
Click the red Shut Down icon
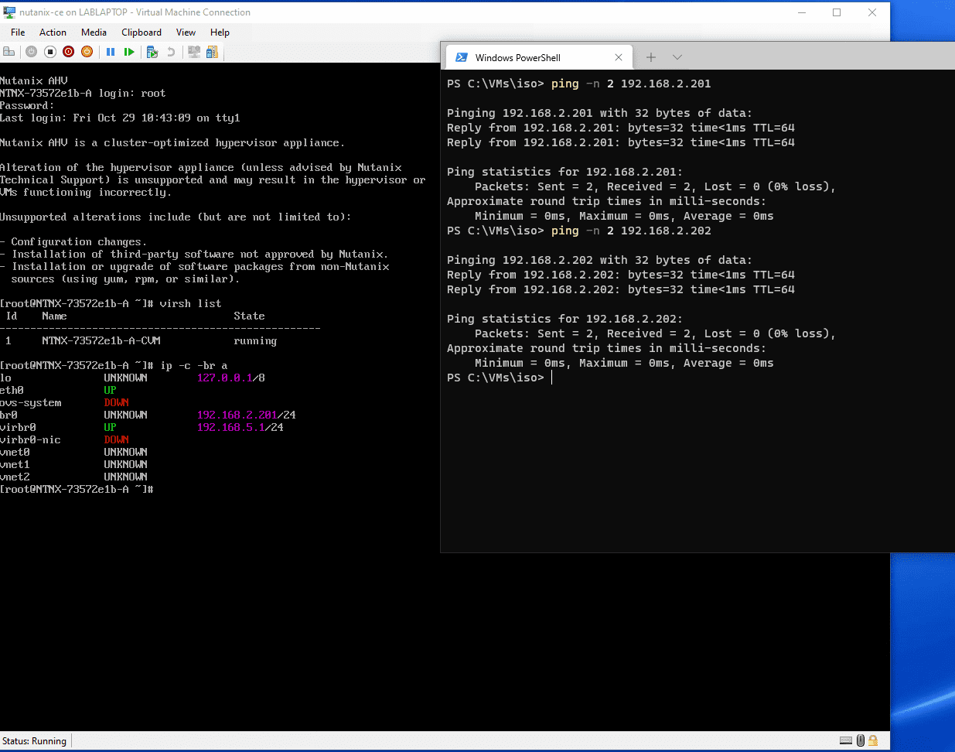(69, 52)
